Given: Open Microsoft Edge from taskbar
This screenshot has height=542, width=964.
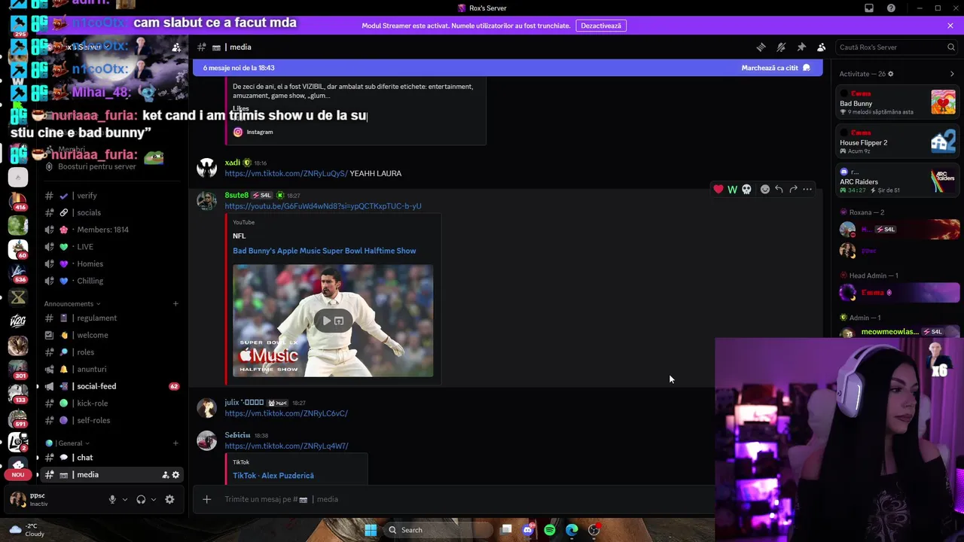Looking at the screenshot, I should [572, 530].
